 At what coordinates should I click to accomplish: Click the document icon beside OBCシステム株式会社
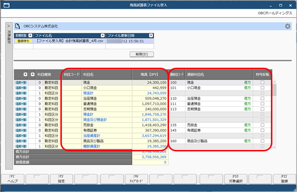17,26
